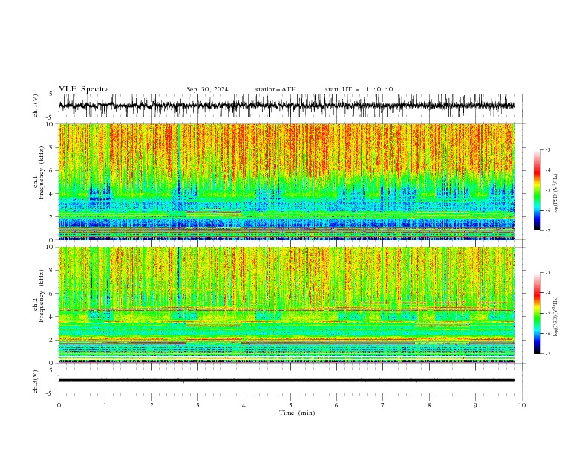Click the 'station=ATH' label
This screenshot has width=588, height=455.
275,89
